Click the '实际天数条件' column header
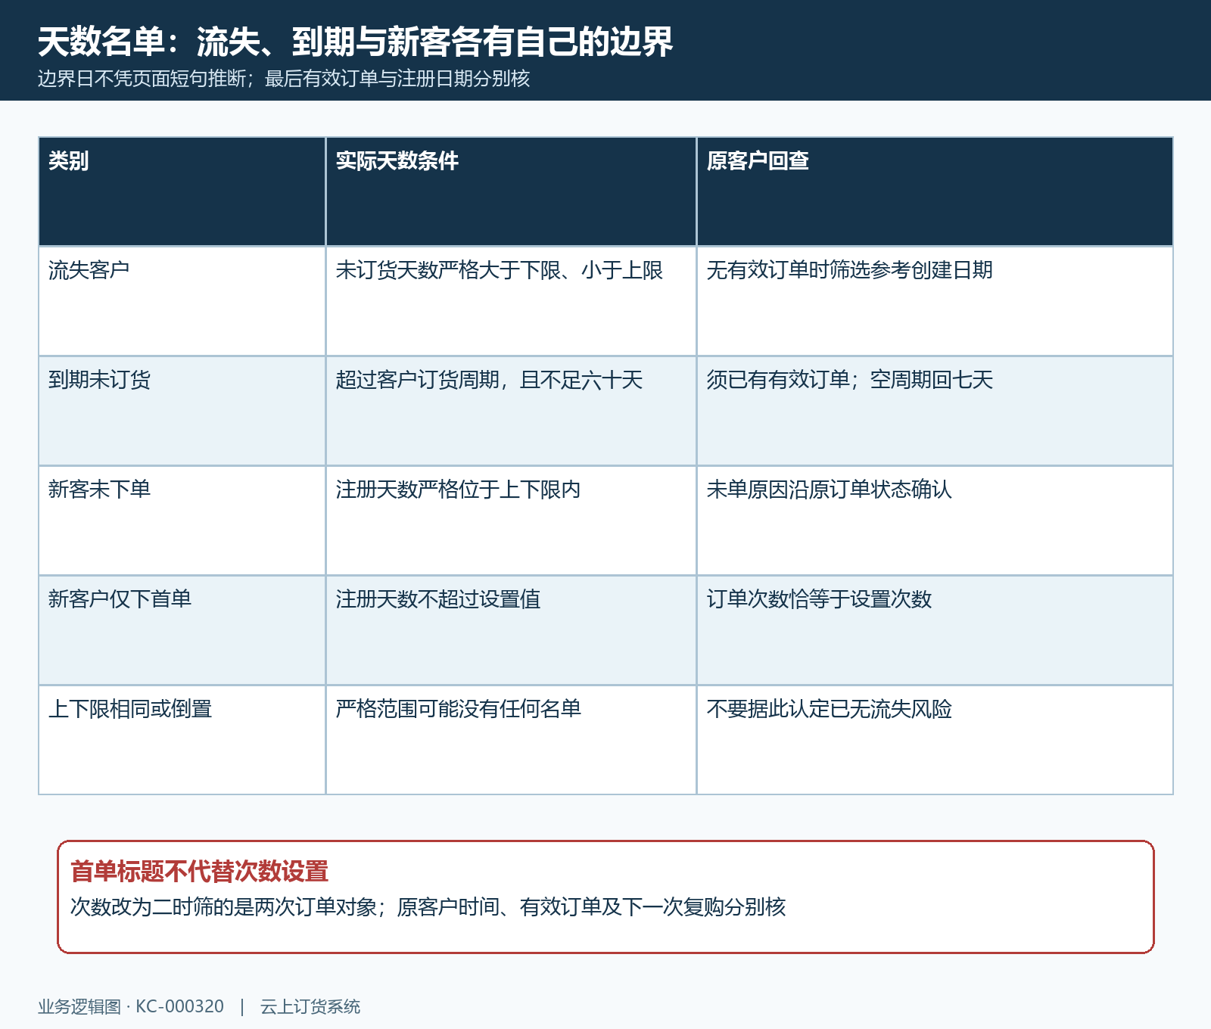 click(511, 191)
